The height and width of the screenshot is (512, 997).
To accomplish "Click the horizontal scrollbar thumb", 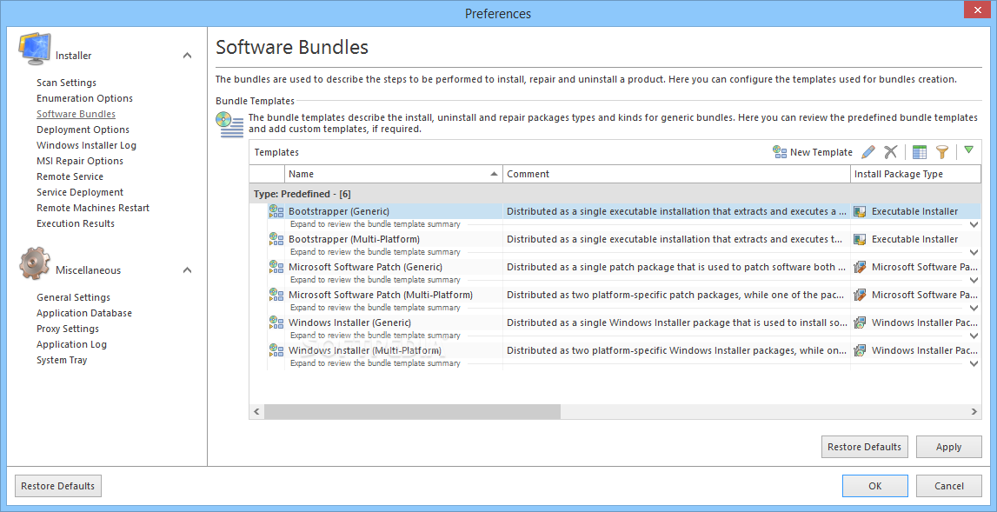I will [x=413, y=411].
